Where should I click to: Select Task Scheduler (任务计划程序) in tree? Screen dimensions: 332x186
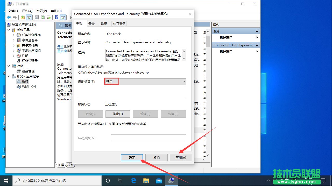click(31, 35)
